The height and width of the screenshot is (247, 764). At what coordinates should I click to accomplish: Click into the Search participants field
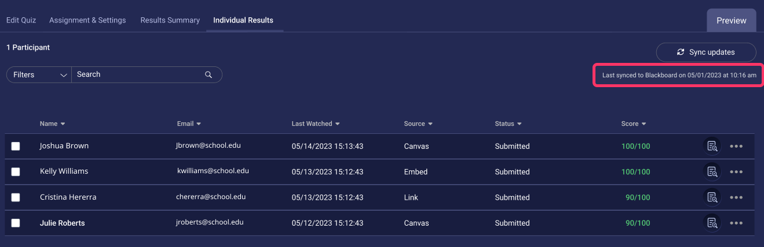(x=138, y=74)
